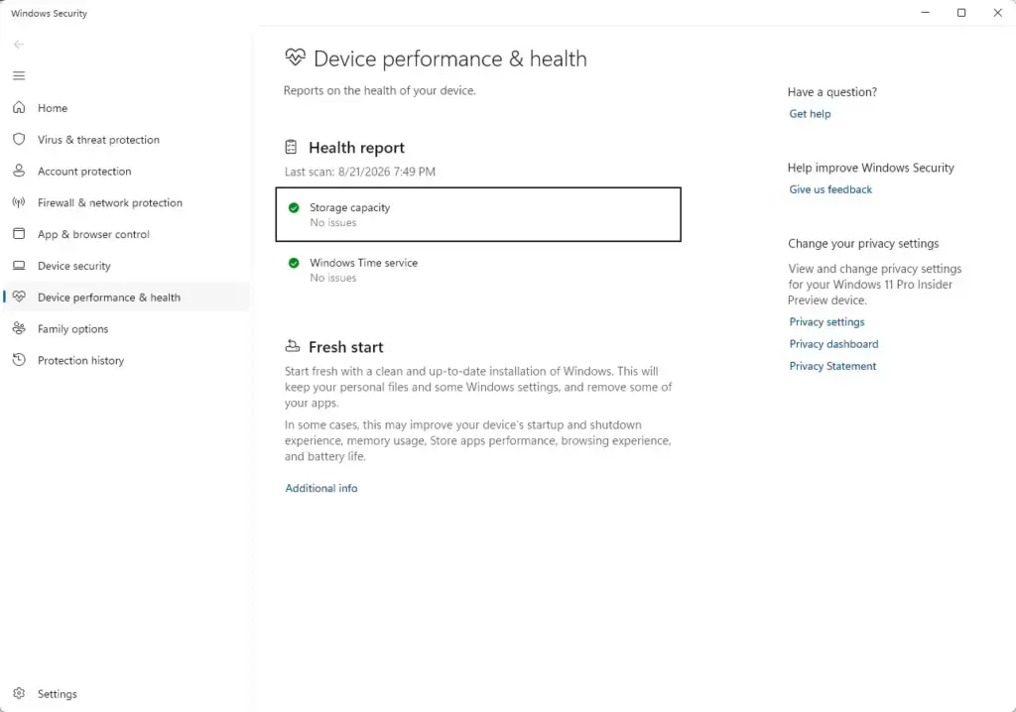Select Device performance & health label
This screenshot has height=712, width=1016.
pos(109,297)
